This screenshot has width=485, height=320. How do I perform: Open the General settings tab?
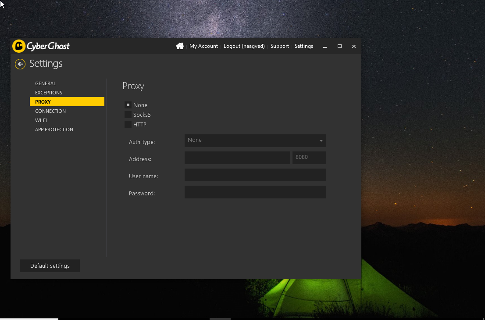[x=67, y=83]
